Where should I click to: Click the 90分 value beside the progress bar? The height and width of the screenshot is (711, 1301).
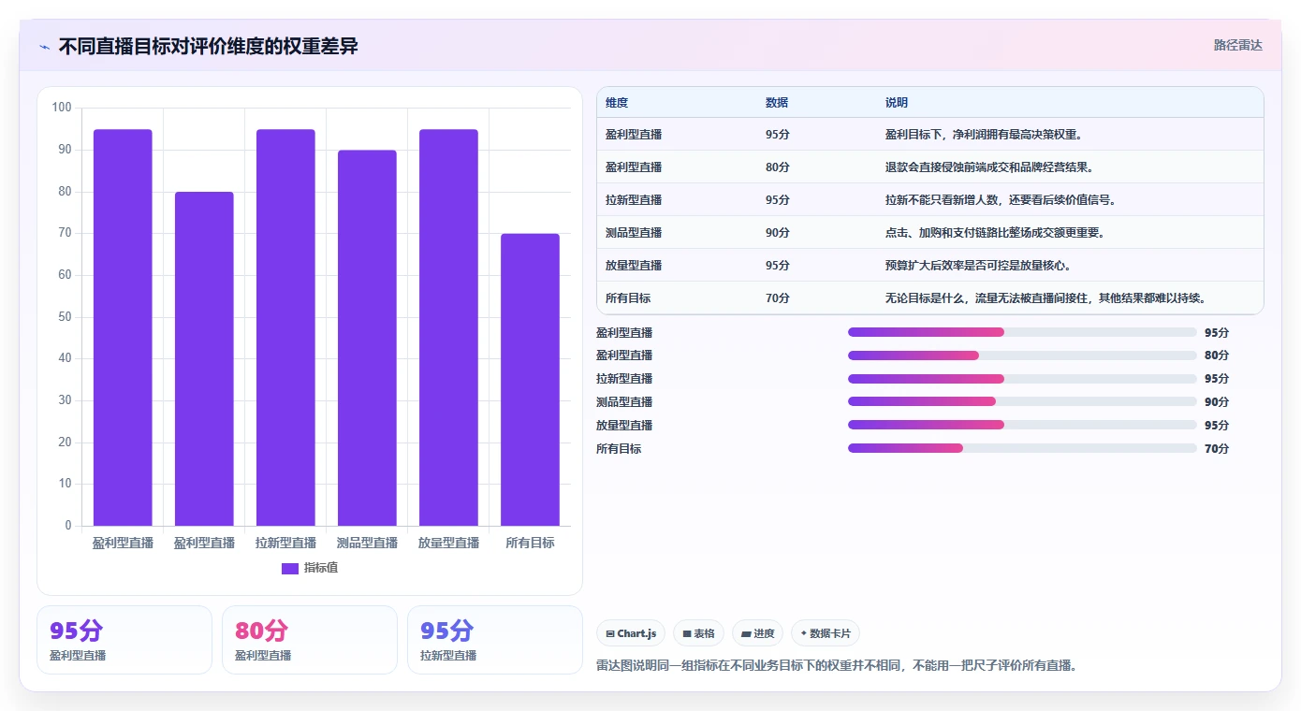1217,402
